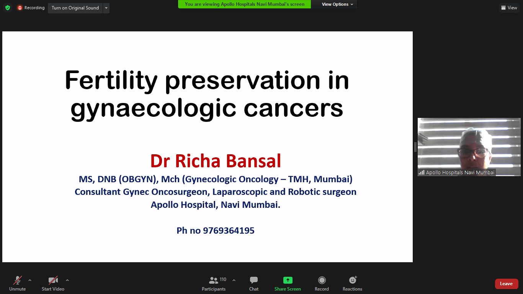Click the 'Consultant Gynec Oncosurgeon' line
523x294 pixels.
(x=216, y=192)
